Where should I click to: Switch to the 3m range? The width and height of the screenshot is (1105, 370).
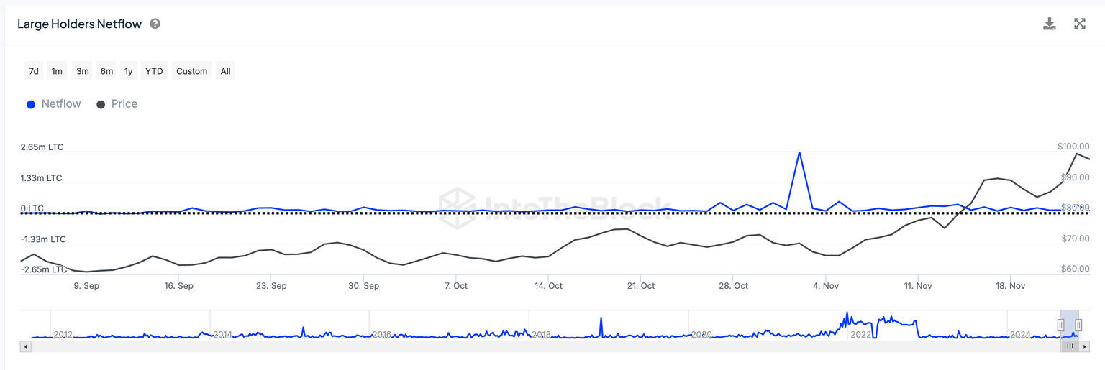pos(83,71)
